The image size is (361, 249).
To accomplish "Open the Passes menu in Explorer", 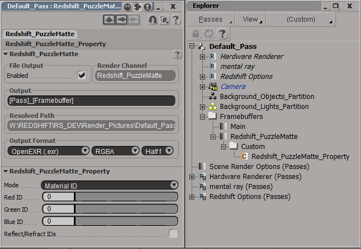I will click(x=210, y=19).
